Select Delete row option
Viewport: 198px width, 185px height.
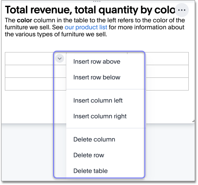pos(89,155)
